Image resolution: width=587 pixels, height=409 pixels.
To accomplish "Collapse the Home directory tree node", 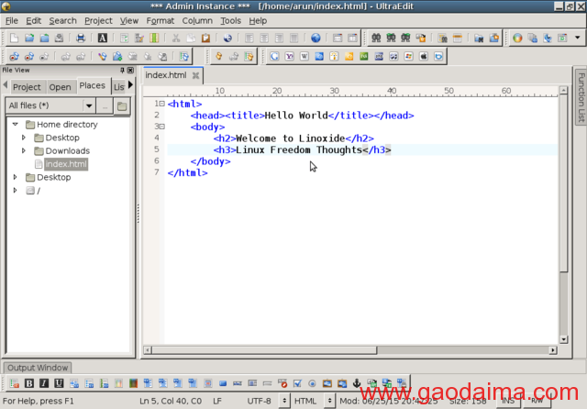I will click(16, 124).
